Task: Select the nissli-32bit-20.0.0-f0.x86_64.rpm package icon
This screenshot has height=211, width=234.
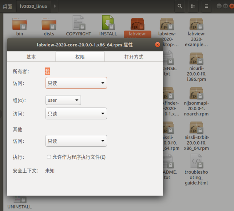Action: [197, 128]
